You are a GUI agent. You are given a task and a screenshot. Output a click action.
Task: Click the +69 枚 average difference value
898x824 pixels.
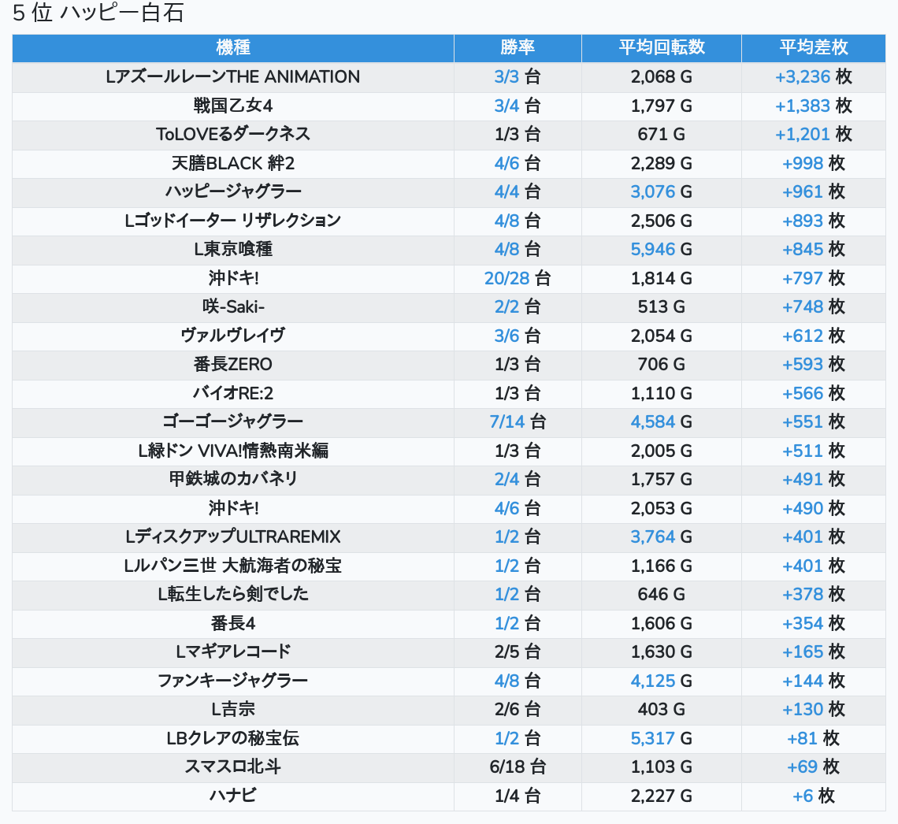813,767
